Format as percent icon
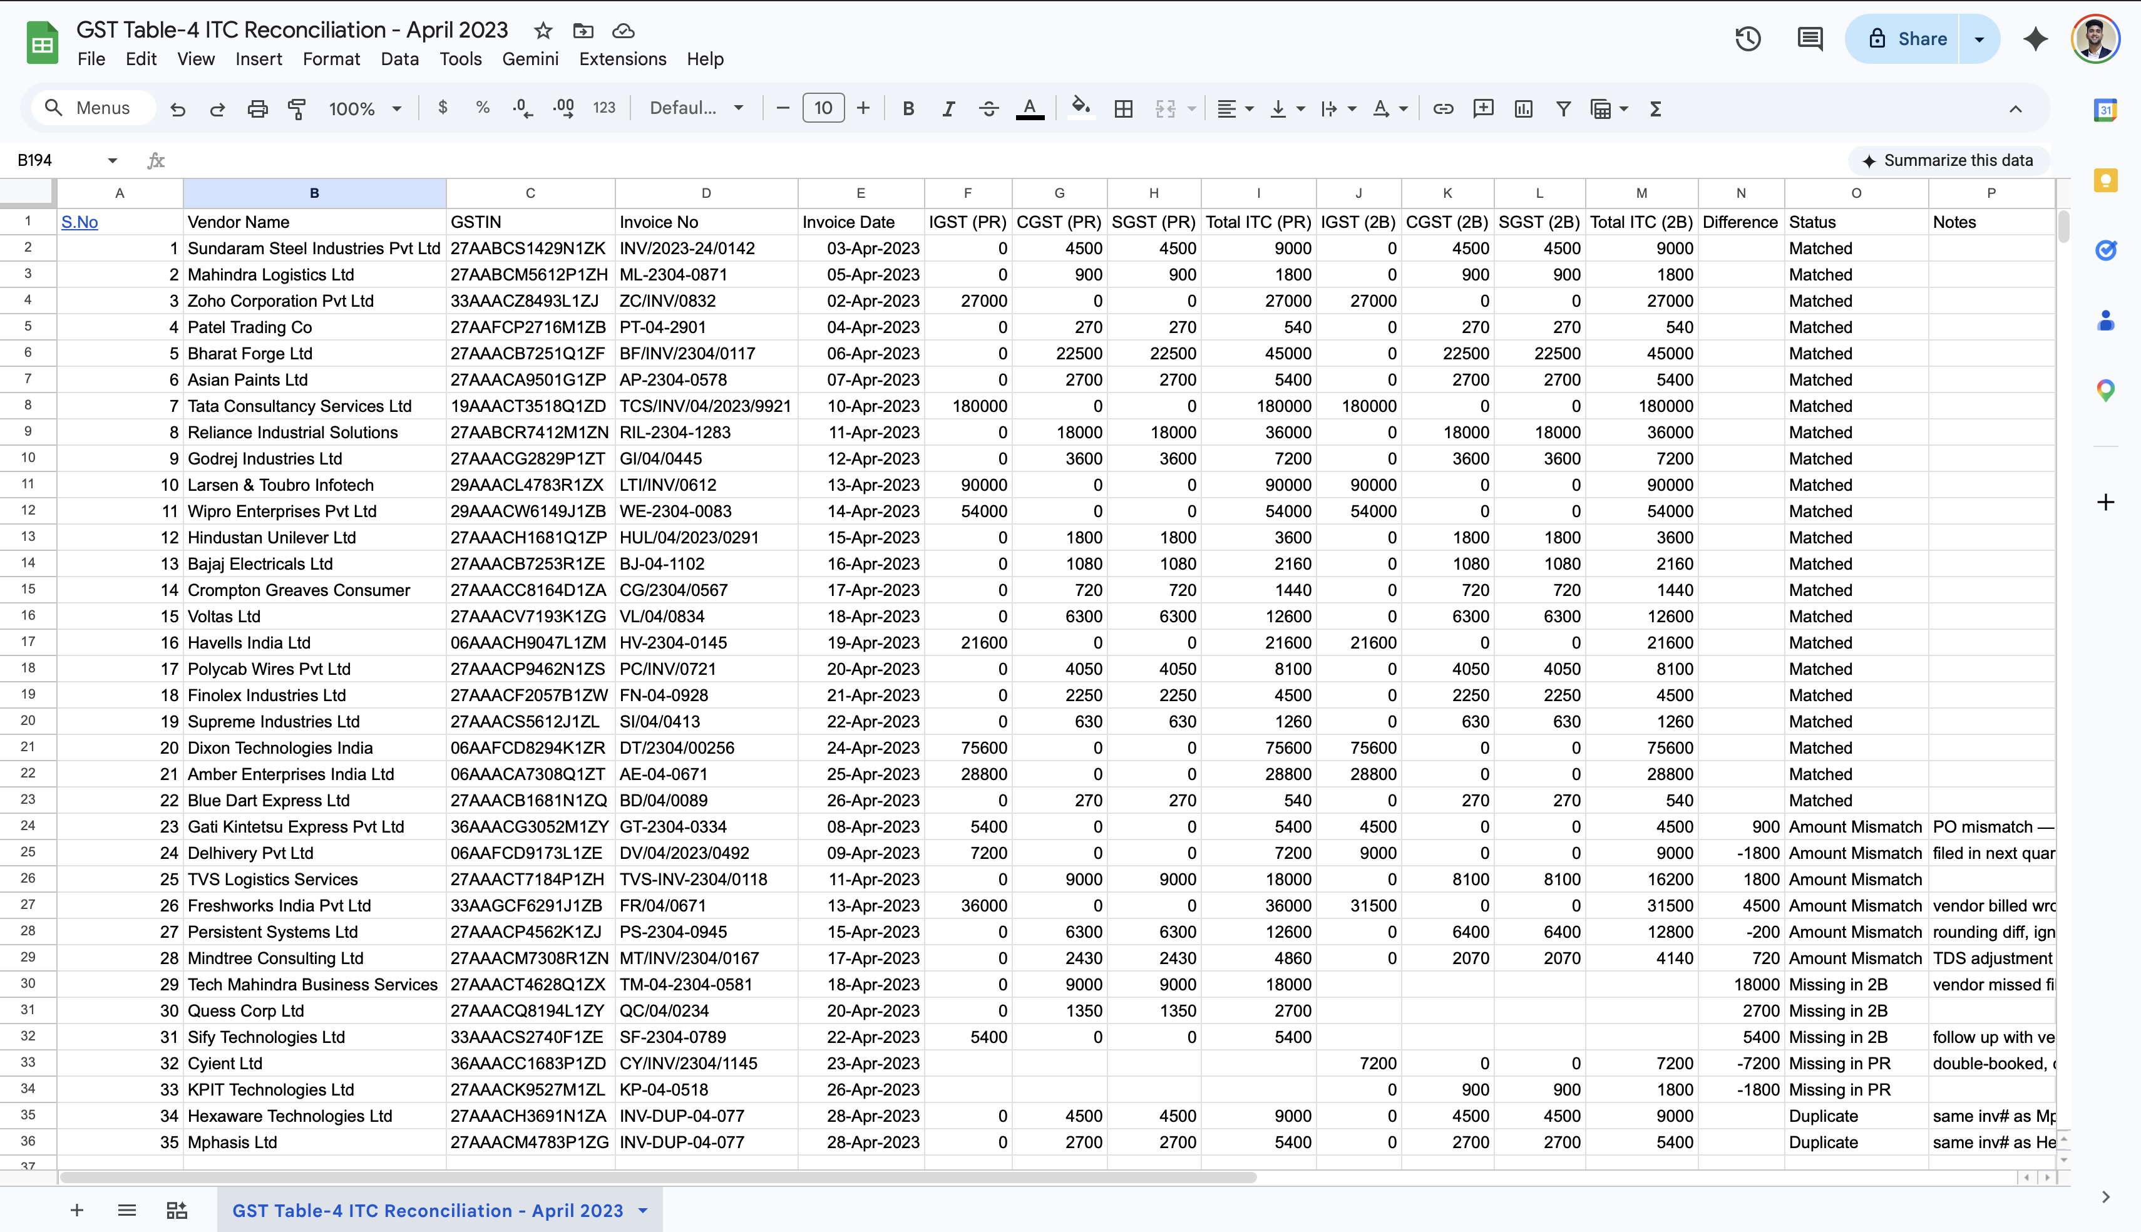This screenshot has height=1232, width=2141. point(482,108)
